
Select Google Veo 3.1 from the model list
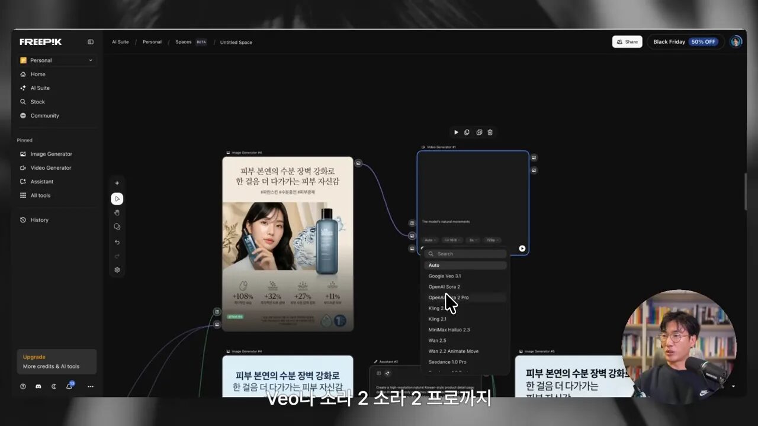[x=445, y=276]
